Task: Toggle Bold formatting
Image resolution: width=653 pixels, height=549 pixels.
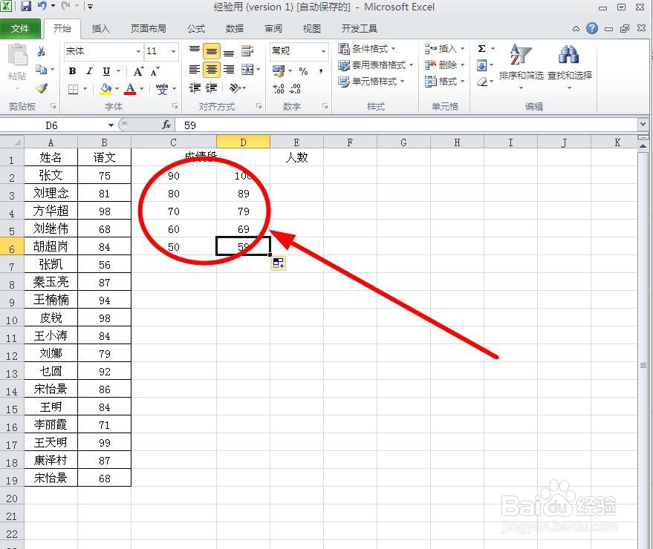Action: tap(73, 71)
